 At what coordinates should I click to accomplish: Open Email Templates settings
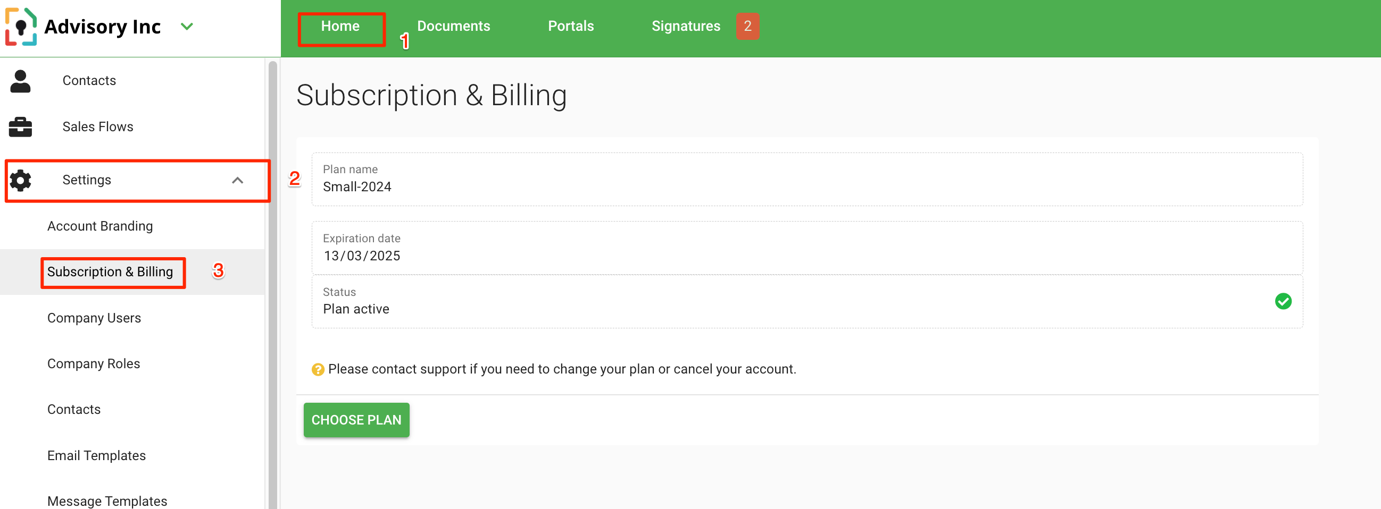(x=96, y=455)
